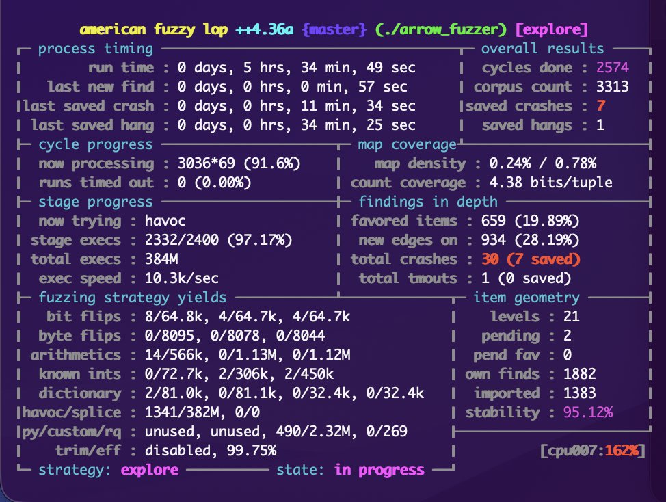Click the "map coverage" section heading
The width and height of the screenshot is (666, 502).
coord(407,144)
